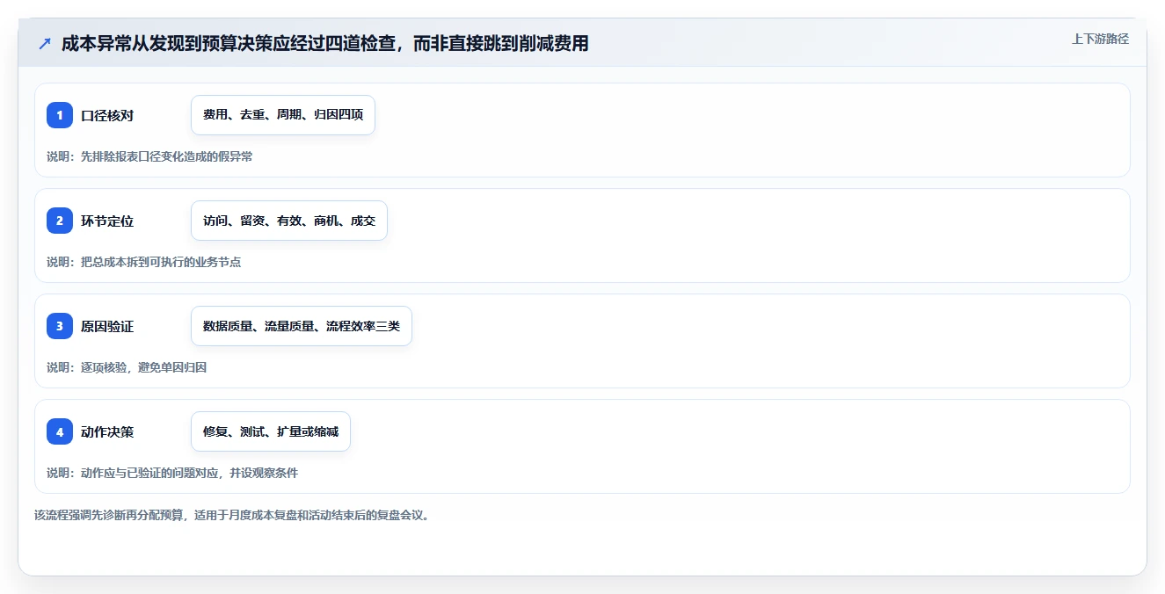Click the 原因验证 step title

tap(107, 326)
